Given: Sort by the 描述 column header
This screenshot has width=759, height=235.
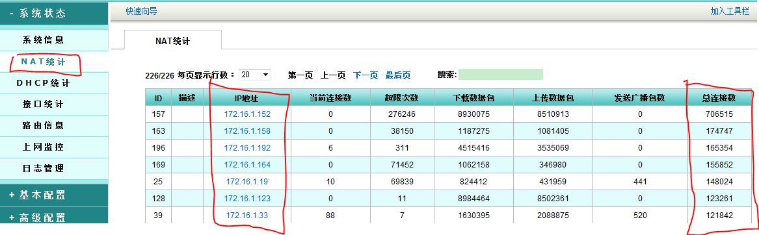Looking at the screenshot, I should (187, 97).
